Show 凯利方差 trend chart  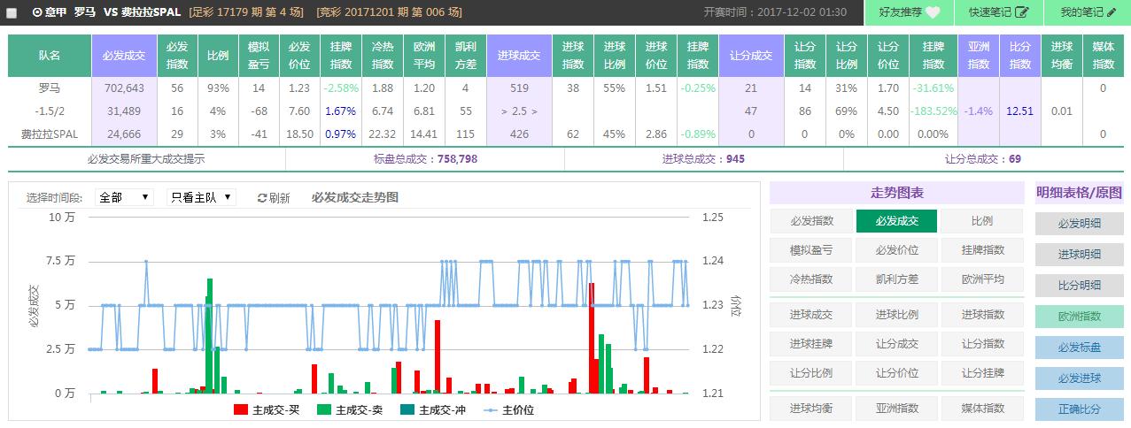[897, 279]
